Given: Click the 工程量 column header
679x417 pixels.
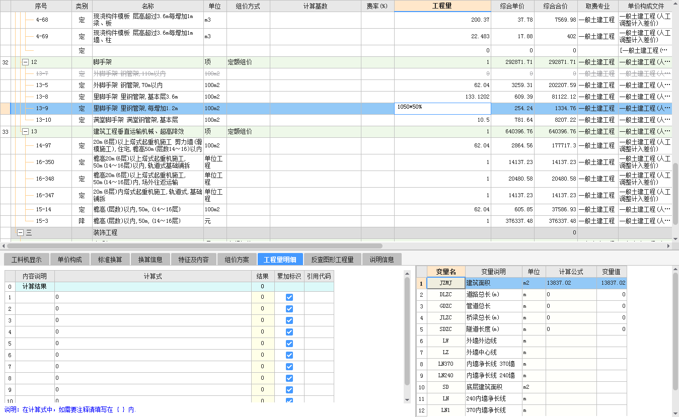Looking at the screenshot, I should [x=442, y=6].
